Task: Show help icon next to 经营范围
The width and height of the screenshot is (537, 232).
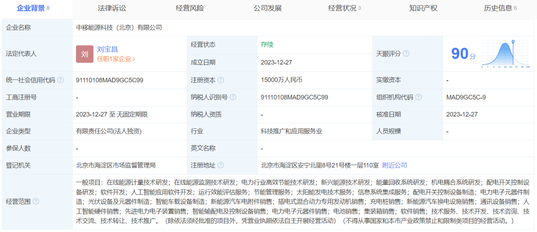Action: (36, 202)
